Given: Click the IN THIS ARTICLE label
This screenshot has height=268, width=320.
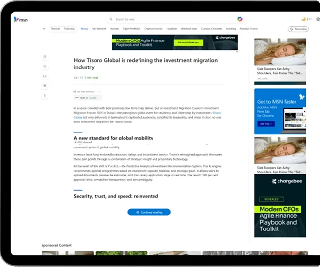Looking at the screenshot, I should (x=86, y=92).
